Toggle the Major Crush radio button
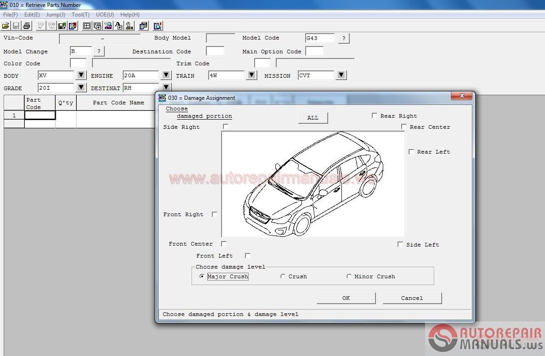 202,276
